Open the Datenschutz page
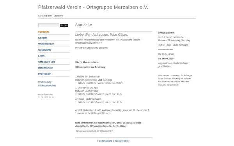The image size is (234, 146). pyautogui.click(x=45, y=68)
